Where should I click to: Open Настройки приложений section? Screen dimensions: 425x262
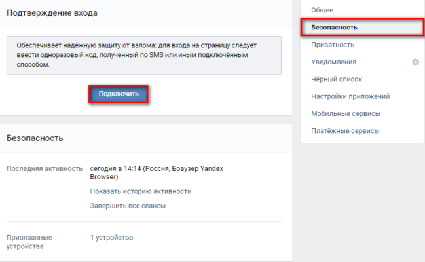pyautogui.click(x=350, y=96)
